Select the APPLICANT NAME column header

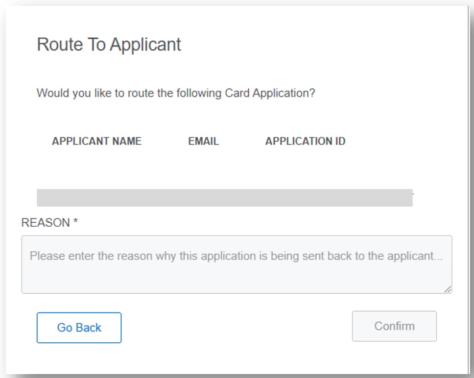click(96, 141)
